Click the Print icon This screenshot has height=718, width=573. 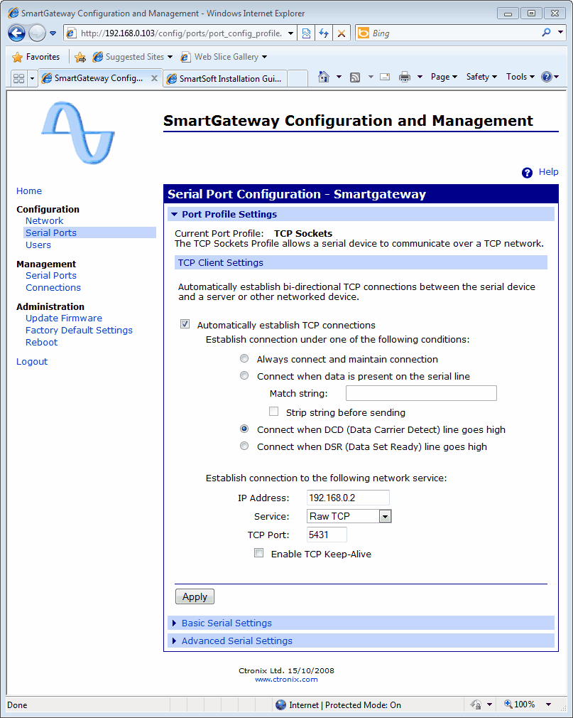coord(405,77)
